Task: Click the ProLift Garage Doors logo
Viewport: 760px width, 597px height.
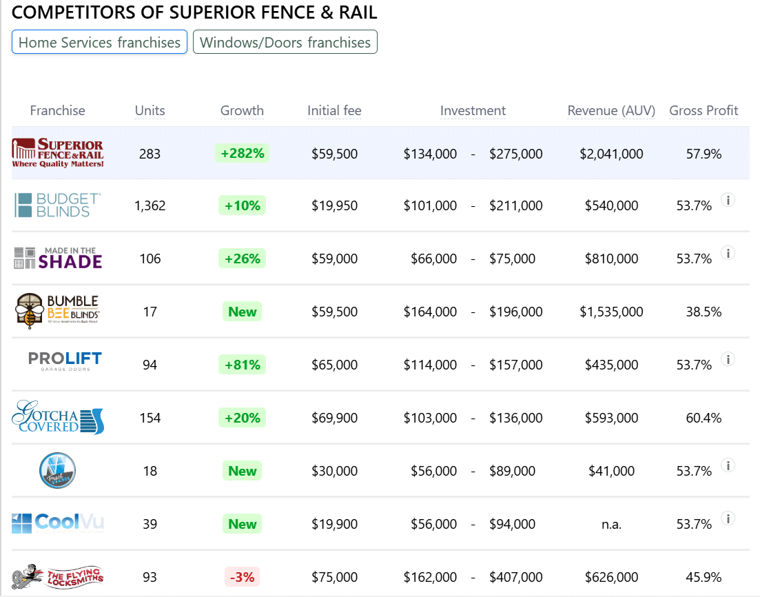Action: [x=65, y=362]
